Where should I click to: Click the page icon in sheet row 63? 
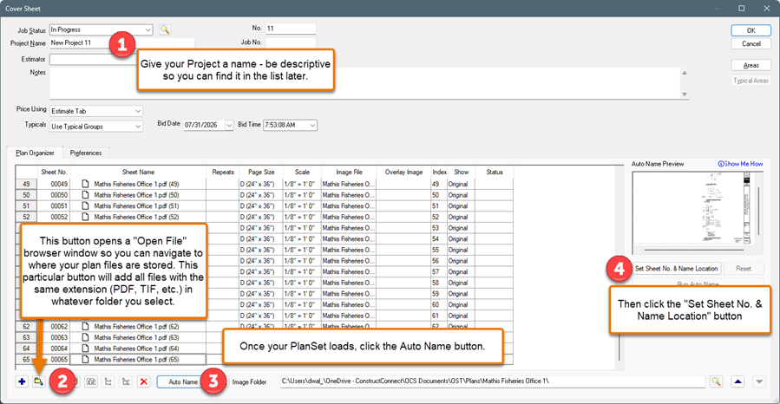[x=86, y=337]
